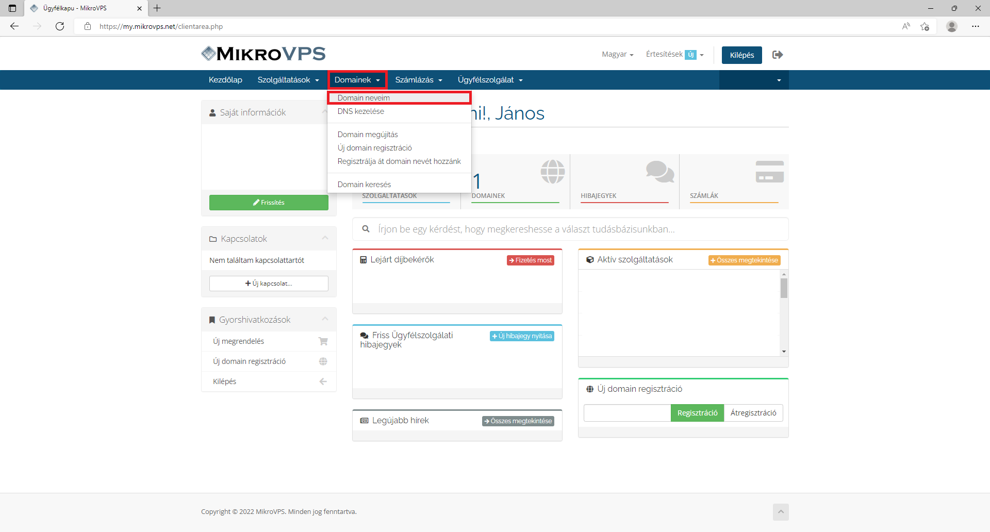Click the browser address bar URL
Image resolution: width=990 pixels, height=532 pixels.
pyautogui.click(x=161, y=26)
